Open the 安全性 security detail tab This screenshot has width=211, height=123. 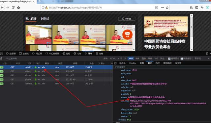[x=178, y=63]
